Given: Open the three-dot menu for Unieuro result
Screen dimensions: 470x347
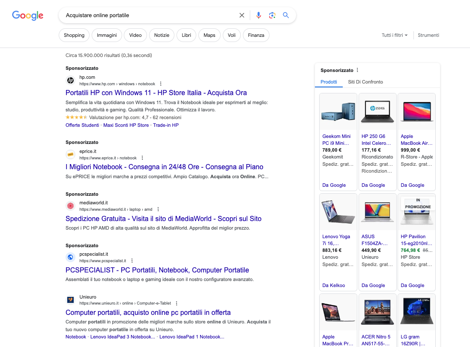Looking at the screenshot, I should point(177,303).
